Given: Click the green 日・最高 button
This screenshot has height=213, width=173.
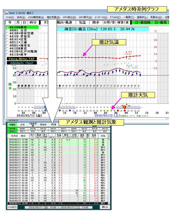Looking at the screenshot, I should point(161,22).
